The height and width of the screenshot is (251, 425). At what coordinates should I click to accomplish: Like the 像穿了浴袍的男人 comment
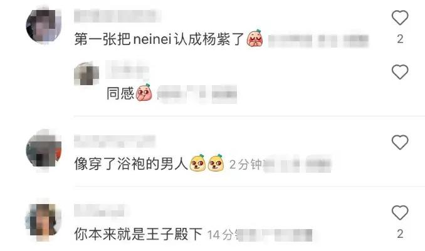pyautogui.click(x=400, y=142)
